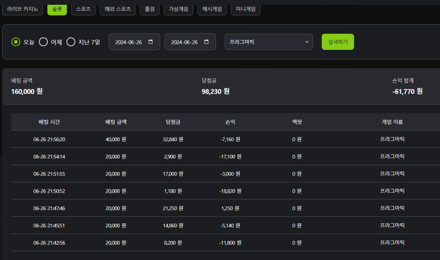Click the 17,000 원 winnings cell
440x260 pixels.
[x=173, y=174]
